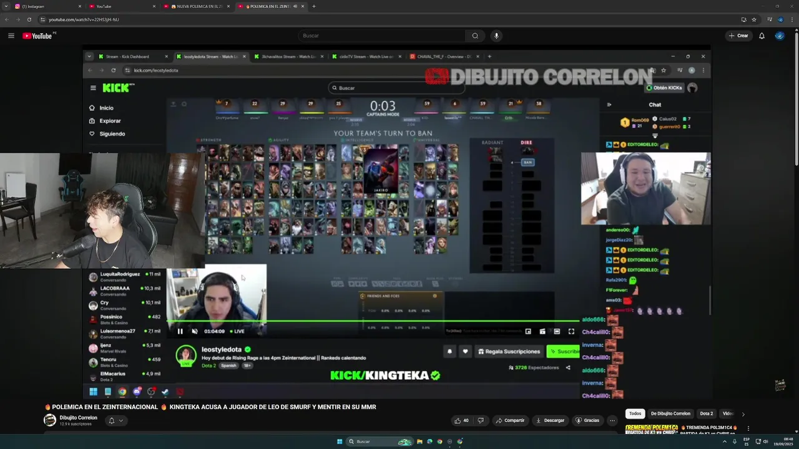This screenshot has height=449, width=799.
Task: Open the browser media controls icon
Action: coord(770,19)
